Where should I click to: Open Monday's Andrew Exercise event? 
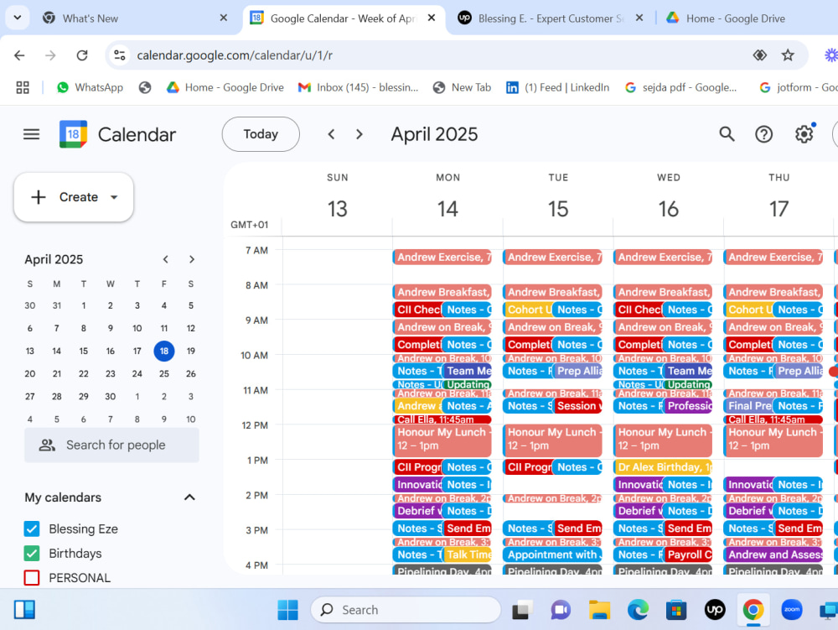coord(442,258)
